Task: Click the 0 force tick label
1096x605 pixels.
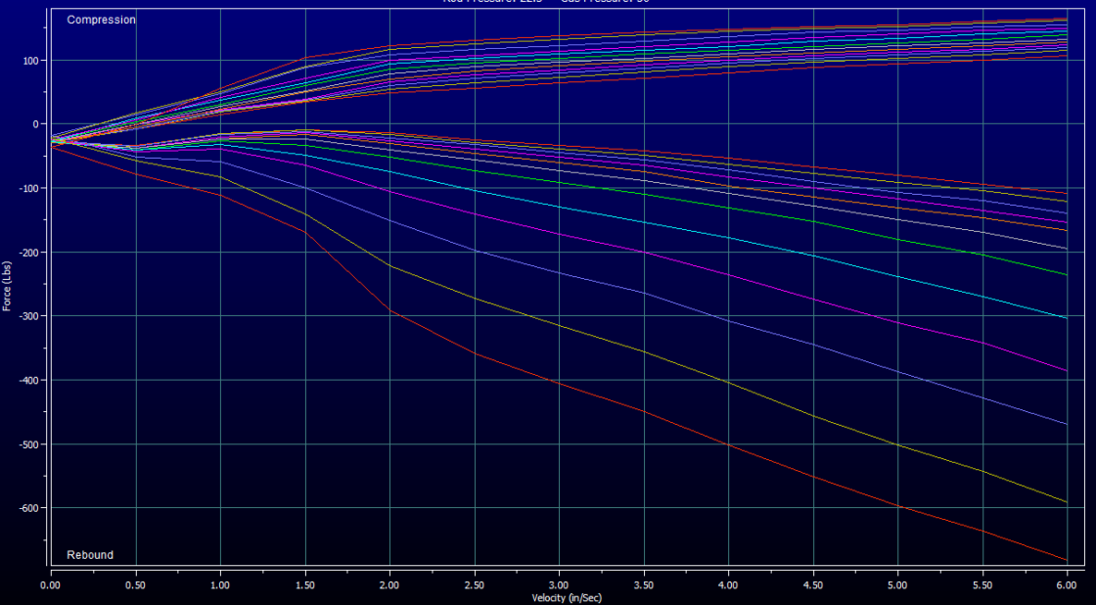Action: tap(36, 124)
